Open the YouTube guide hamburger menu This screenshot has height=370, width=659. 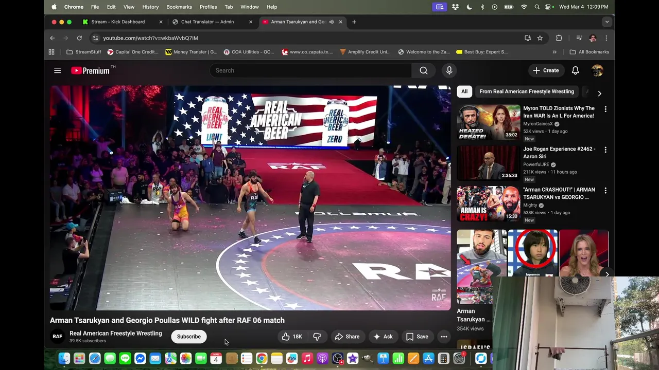click(x=58, y=70)
